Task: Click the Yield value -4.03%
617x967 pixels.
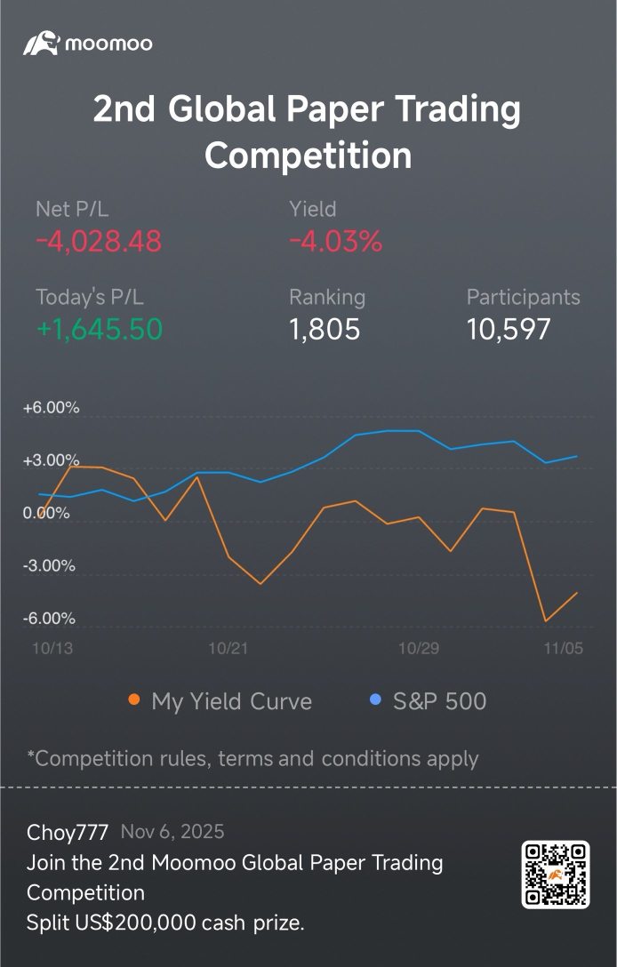Action: [x=335, y=241]
